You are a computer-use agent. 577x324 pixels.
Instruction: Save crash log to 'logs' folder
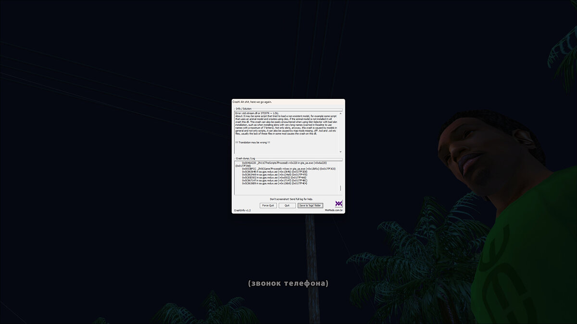click(310, 205)
